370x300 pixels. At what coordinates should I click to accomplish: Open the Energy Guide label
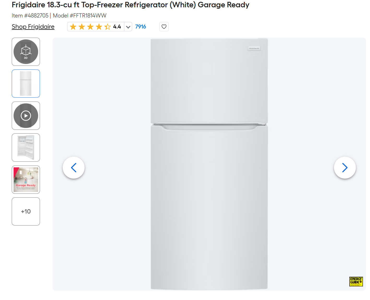point(356,281)
